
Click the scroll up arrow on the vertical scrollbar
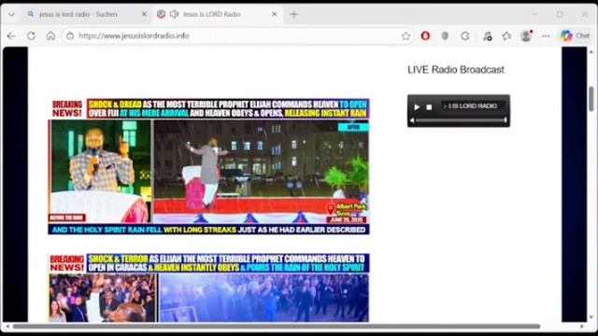[591, 51]
